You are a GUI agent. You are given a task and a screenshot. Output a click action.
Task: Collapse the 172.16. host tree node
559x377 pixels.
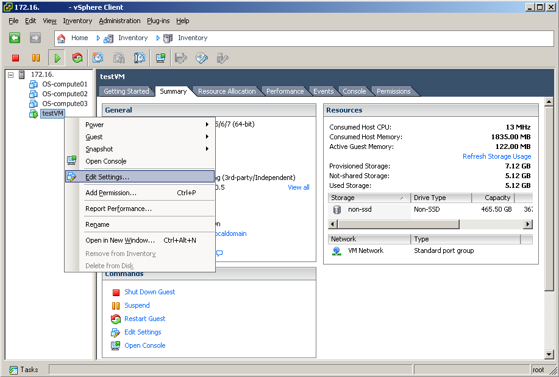11,75
